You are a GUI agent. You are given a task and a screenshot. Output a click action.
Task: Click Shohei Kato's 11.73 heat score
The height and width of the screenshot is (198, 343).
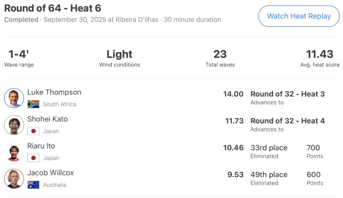click(x=234, y=121)
